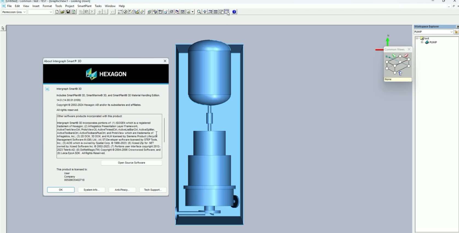Click the Smart 3D app icon left of File
The width and height of the screenshot is (459, 233).
click(x=4, y=6)
